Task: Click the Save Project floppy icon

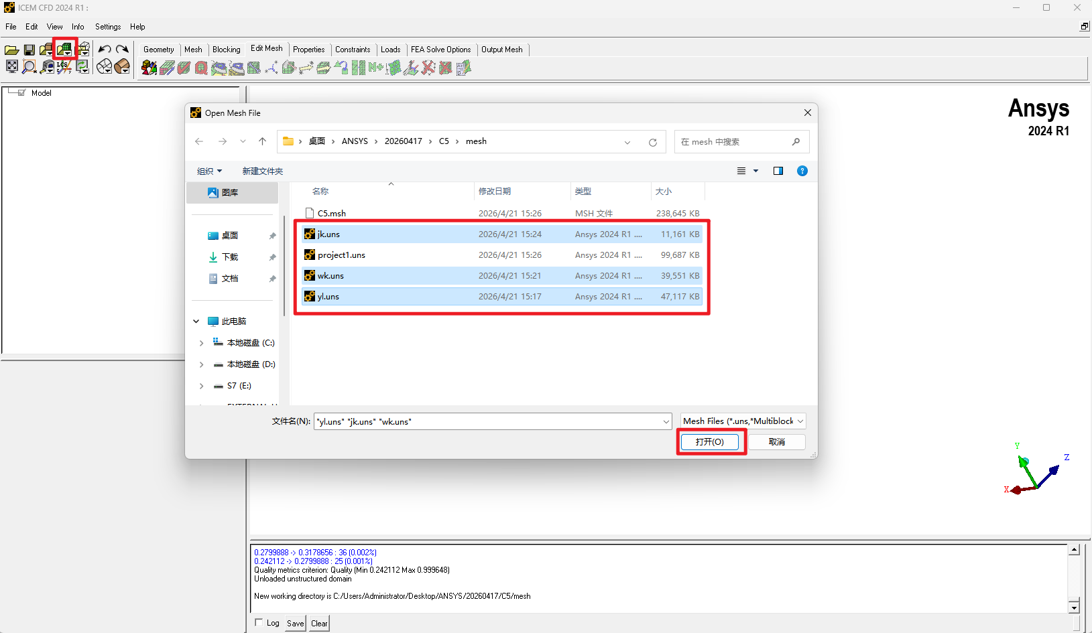Action: (29, 50)
